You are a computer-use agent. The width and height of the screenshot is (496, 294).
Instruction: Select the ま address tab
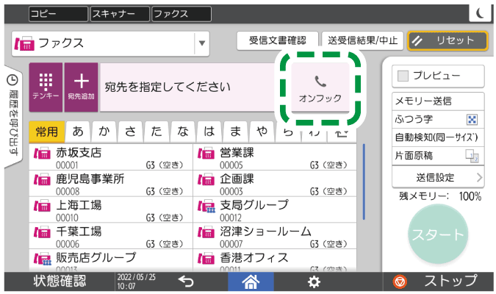click(x=236, y=132)
